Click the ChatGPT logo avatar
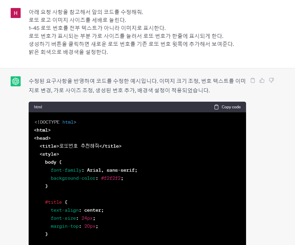The width and height of the screenshot is (295, 245). 16,81
